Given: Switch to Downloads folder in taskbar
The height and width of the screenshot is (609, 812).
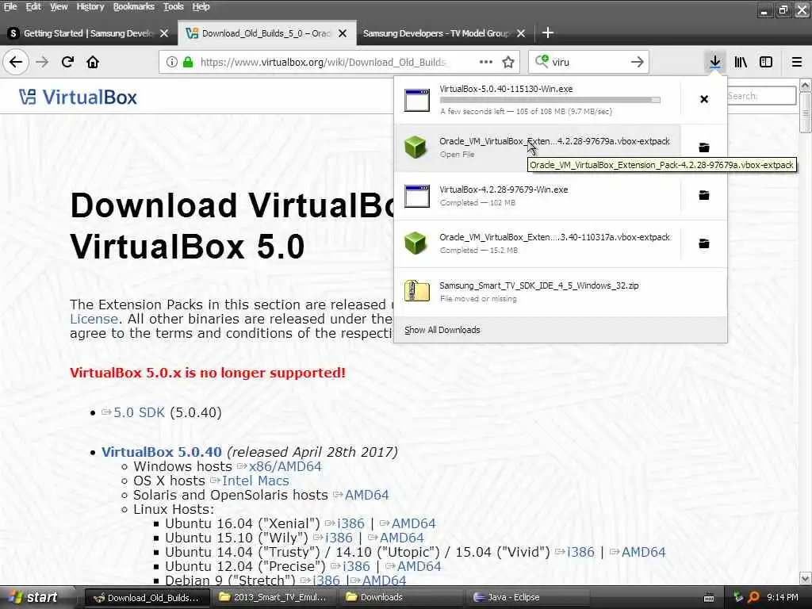Looking at the screenshot, I should point(402,598).
